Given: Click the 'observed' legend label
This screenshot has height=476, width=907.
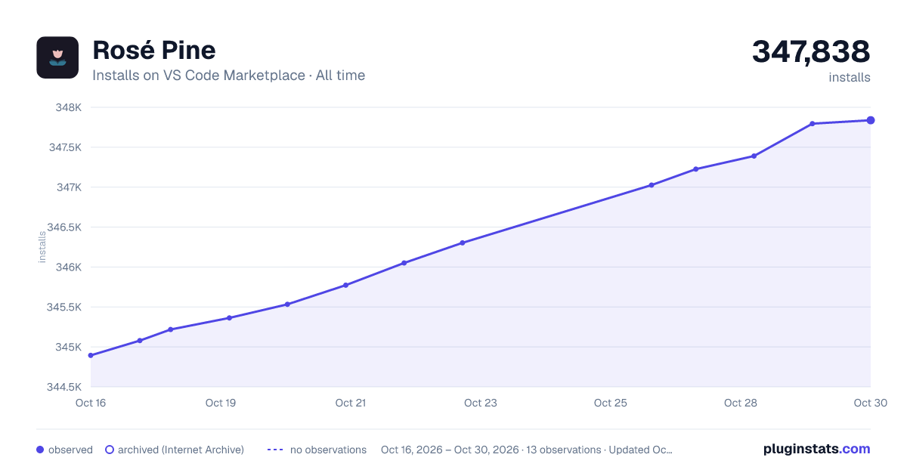Looking at the screenshot, I should click(70, 450).
